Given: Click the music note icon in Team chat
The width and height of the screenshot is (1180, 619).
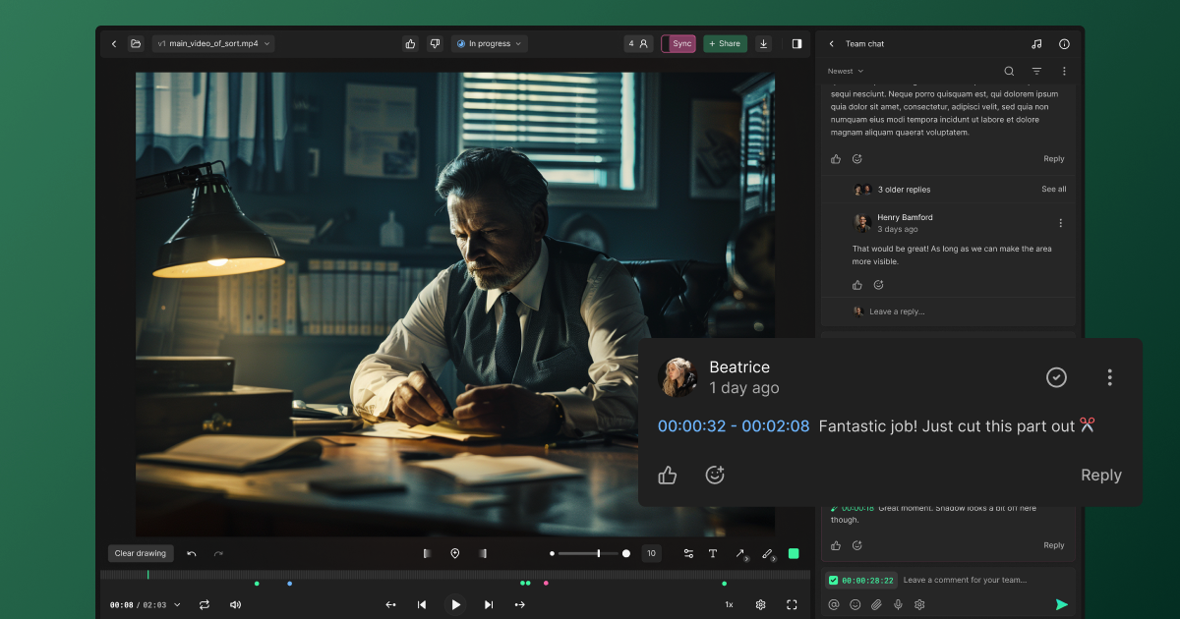Looking at the screenshot, I should pos(1036,44).
